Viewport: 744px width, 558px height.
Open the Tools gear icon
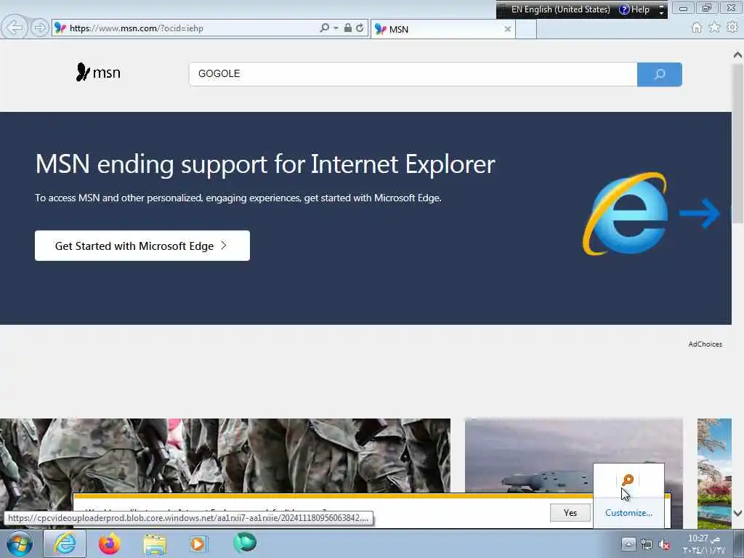(732, 28)
